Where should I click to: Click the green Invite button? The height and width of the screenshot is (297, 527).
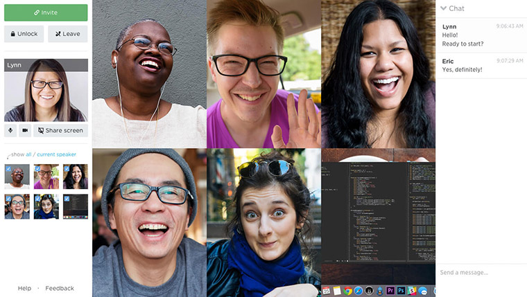46,12
